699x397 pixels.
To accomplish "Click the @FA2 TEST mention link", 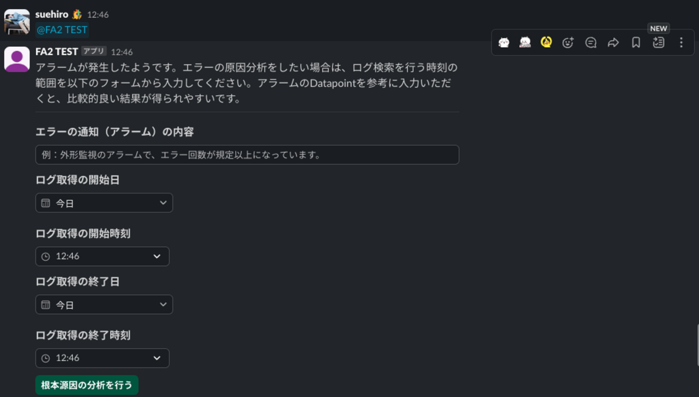I will [62, 30].
